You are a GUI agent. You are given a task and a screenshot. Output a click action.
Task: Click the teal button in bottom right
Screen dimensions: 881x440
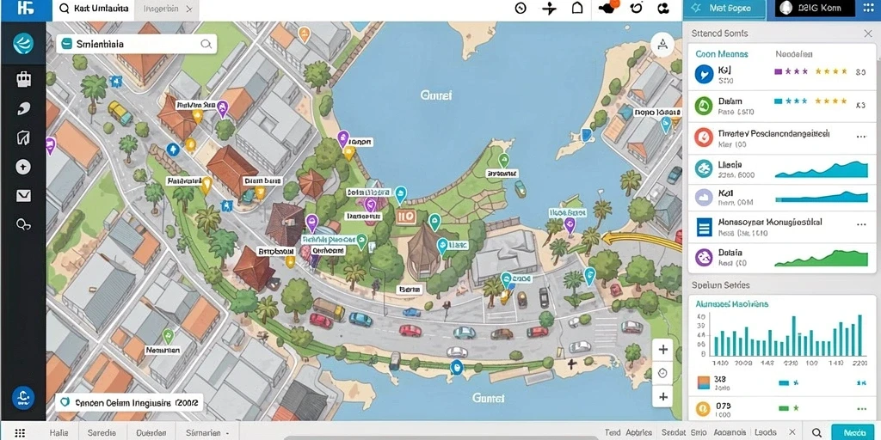pos(854,433)
